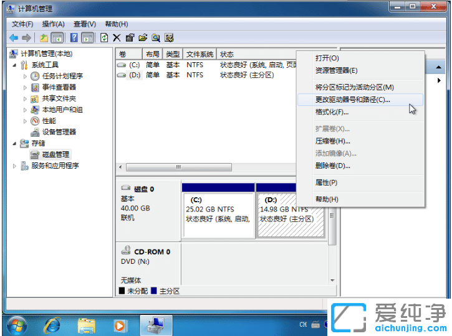Click the volume list scroll-left arrow
Viewport: 452px width, 336px height.
[x=120, y=167]
